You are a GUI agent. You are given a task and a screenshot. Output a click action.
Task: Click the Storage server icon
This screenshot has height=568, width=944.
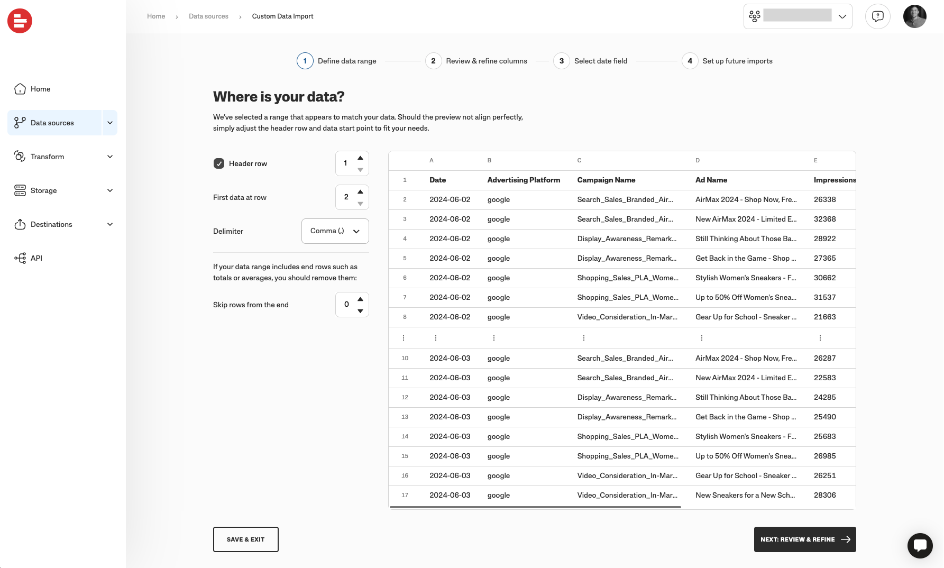click(20, 190)
